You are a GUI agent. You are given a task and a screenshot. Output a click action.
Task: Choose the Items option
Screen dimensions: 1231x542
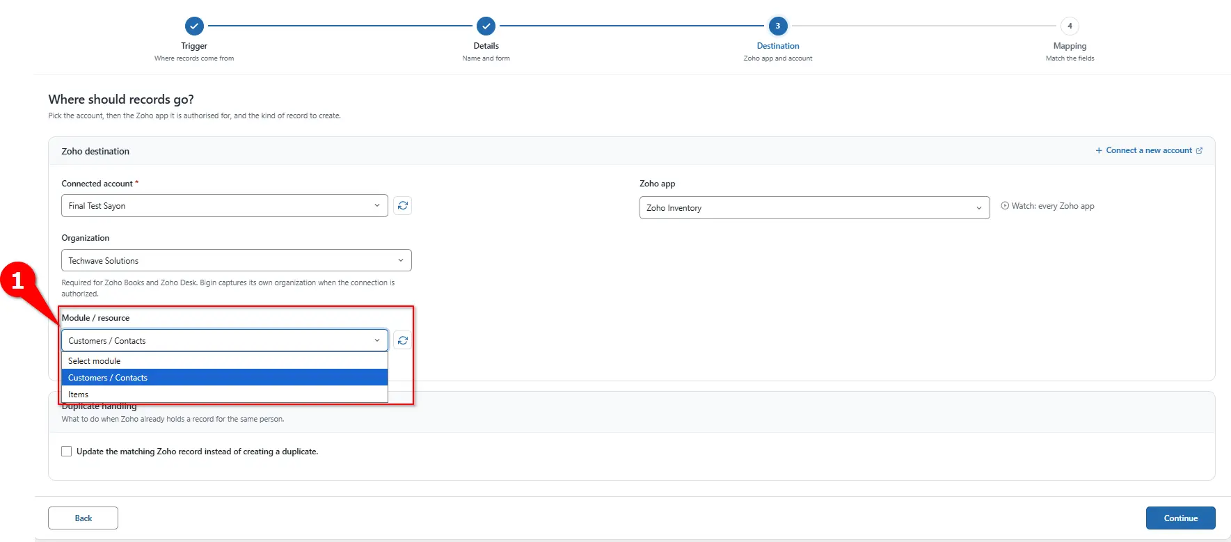(225, 394)
